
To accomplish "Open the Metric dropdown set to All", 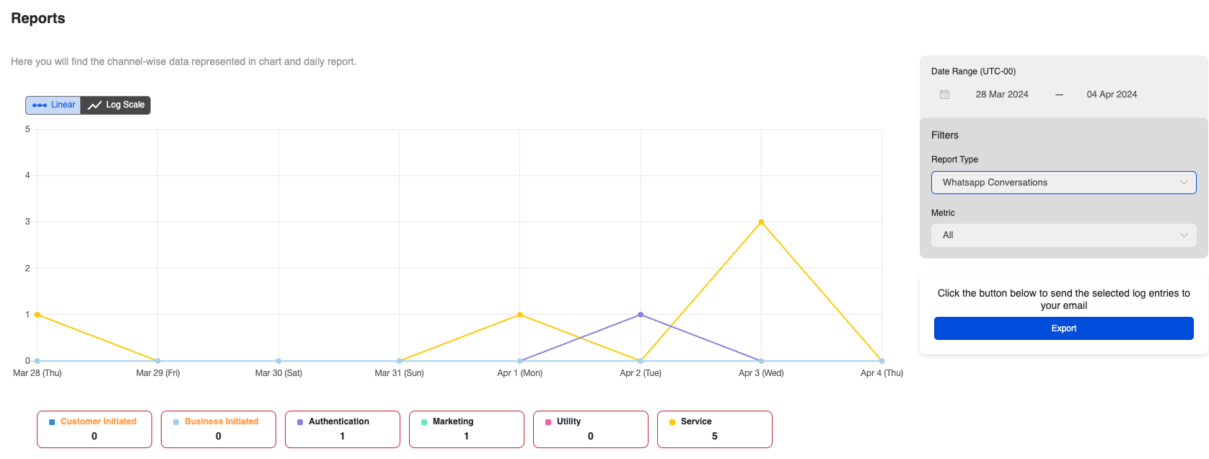I will tap(1063, 235).
